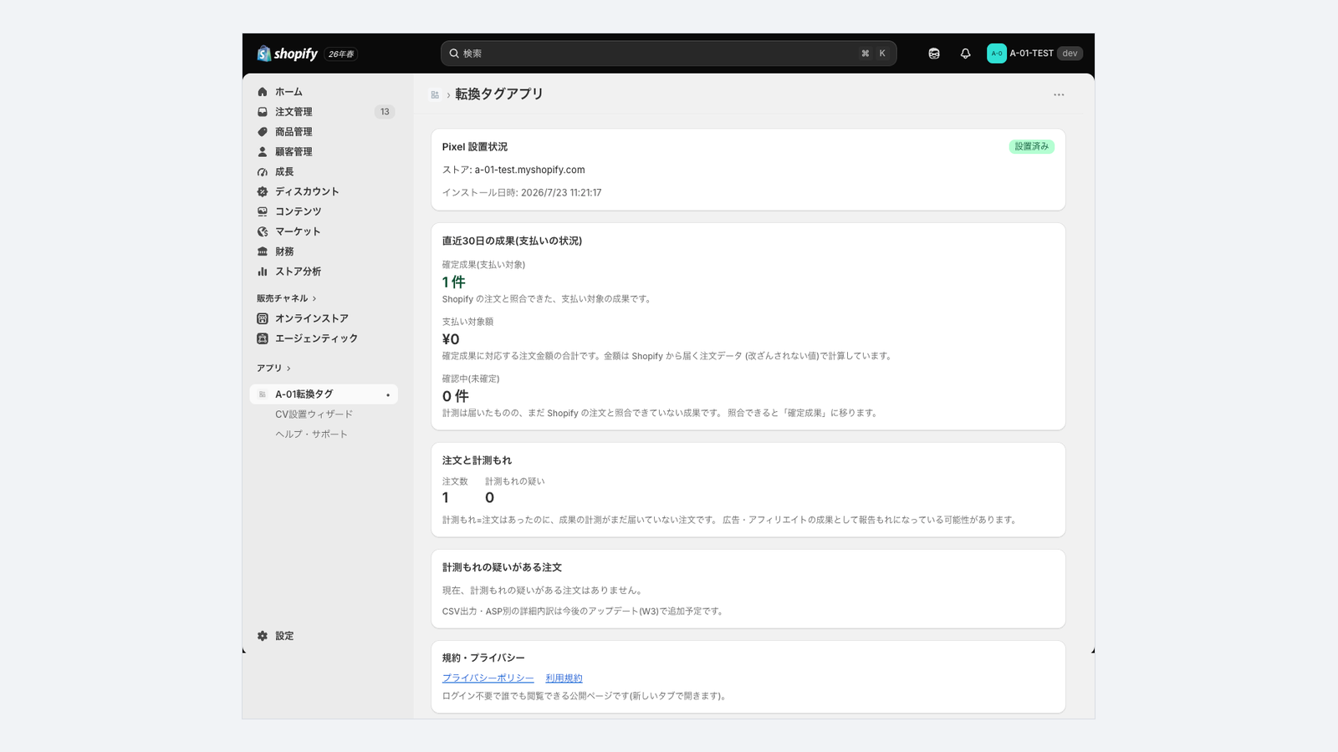The height and width of the screenshot is (752, 1338).
Task: Click the 26年春 edition badge
Action: tap(341, 54)
